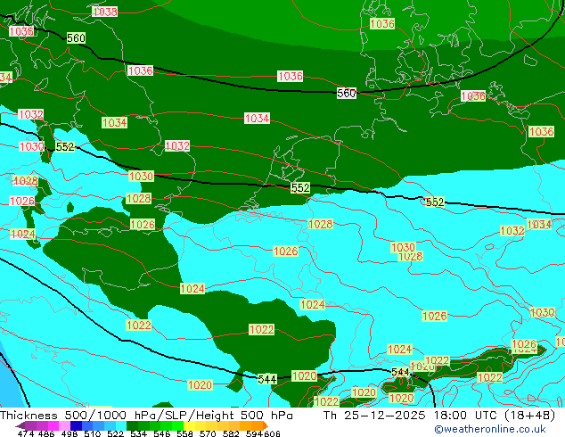Screen dimensions: 565x437
Task: Click the 522 legend value
Action: [x=115, y=433]
